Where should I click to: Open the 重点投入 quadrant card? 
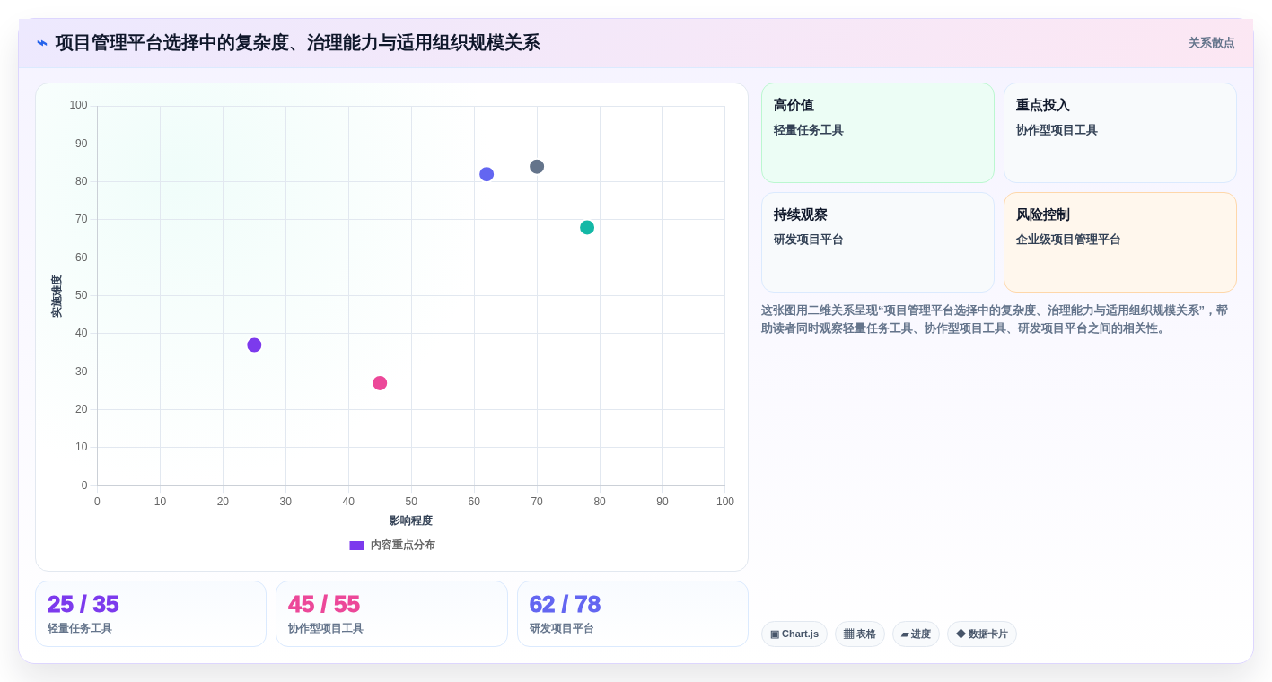pyautogui.click(x=1120, y=133)
